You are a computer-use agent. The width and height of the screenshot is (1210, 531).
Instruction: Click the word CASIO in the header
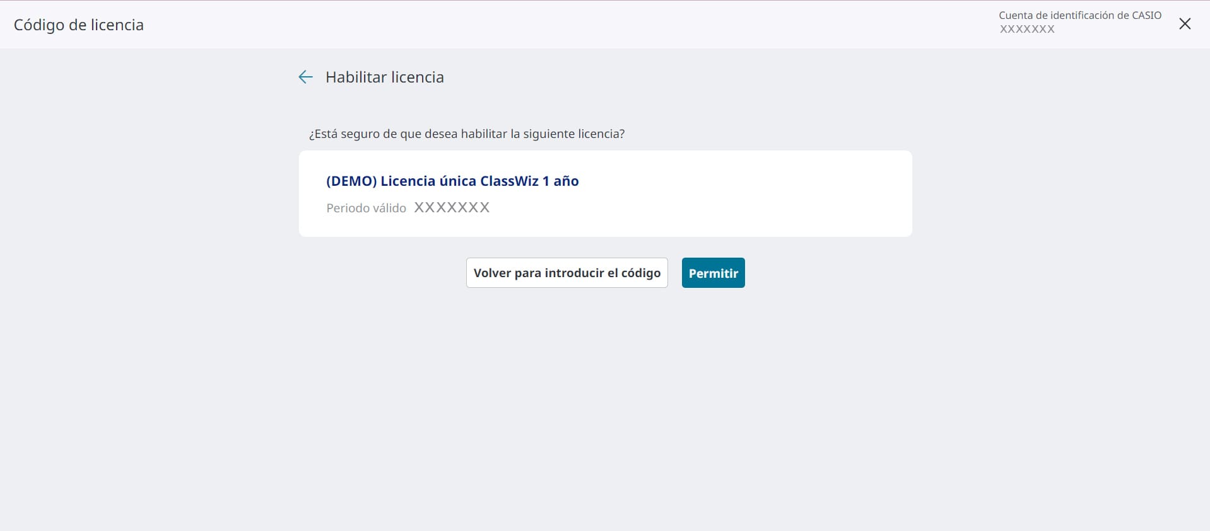point(1146,15)
